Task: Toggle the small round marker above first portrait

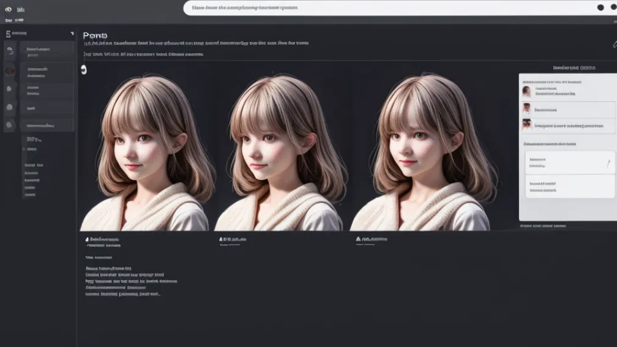Action: pyautogui.click(x=84, y=70)
